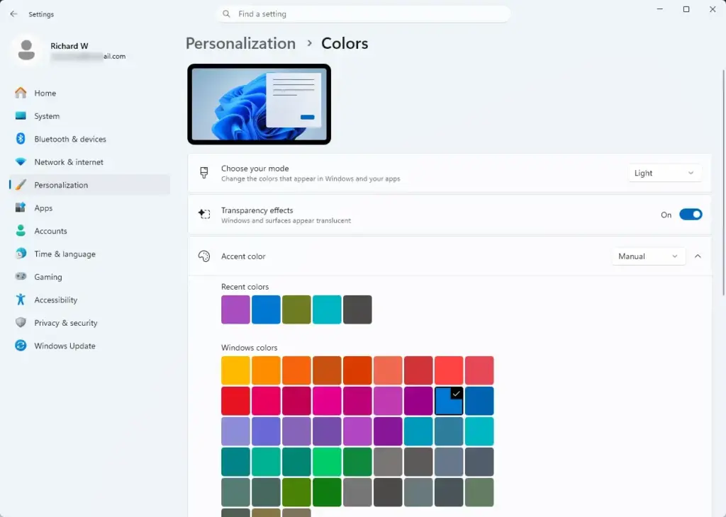Click the Gaming controller icon
Screen dimensions: 726x517
click(21, 276)
